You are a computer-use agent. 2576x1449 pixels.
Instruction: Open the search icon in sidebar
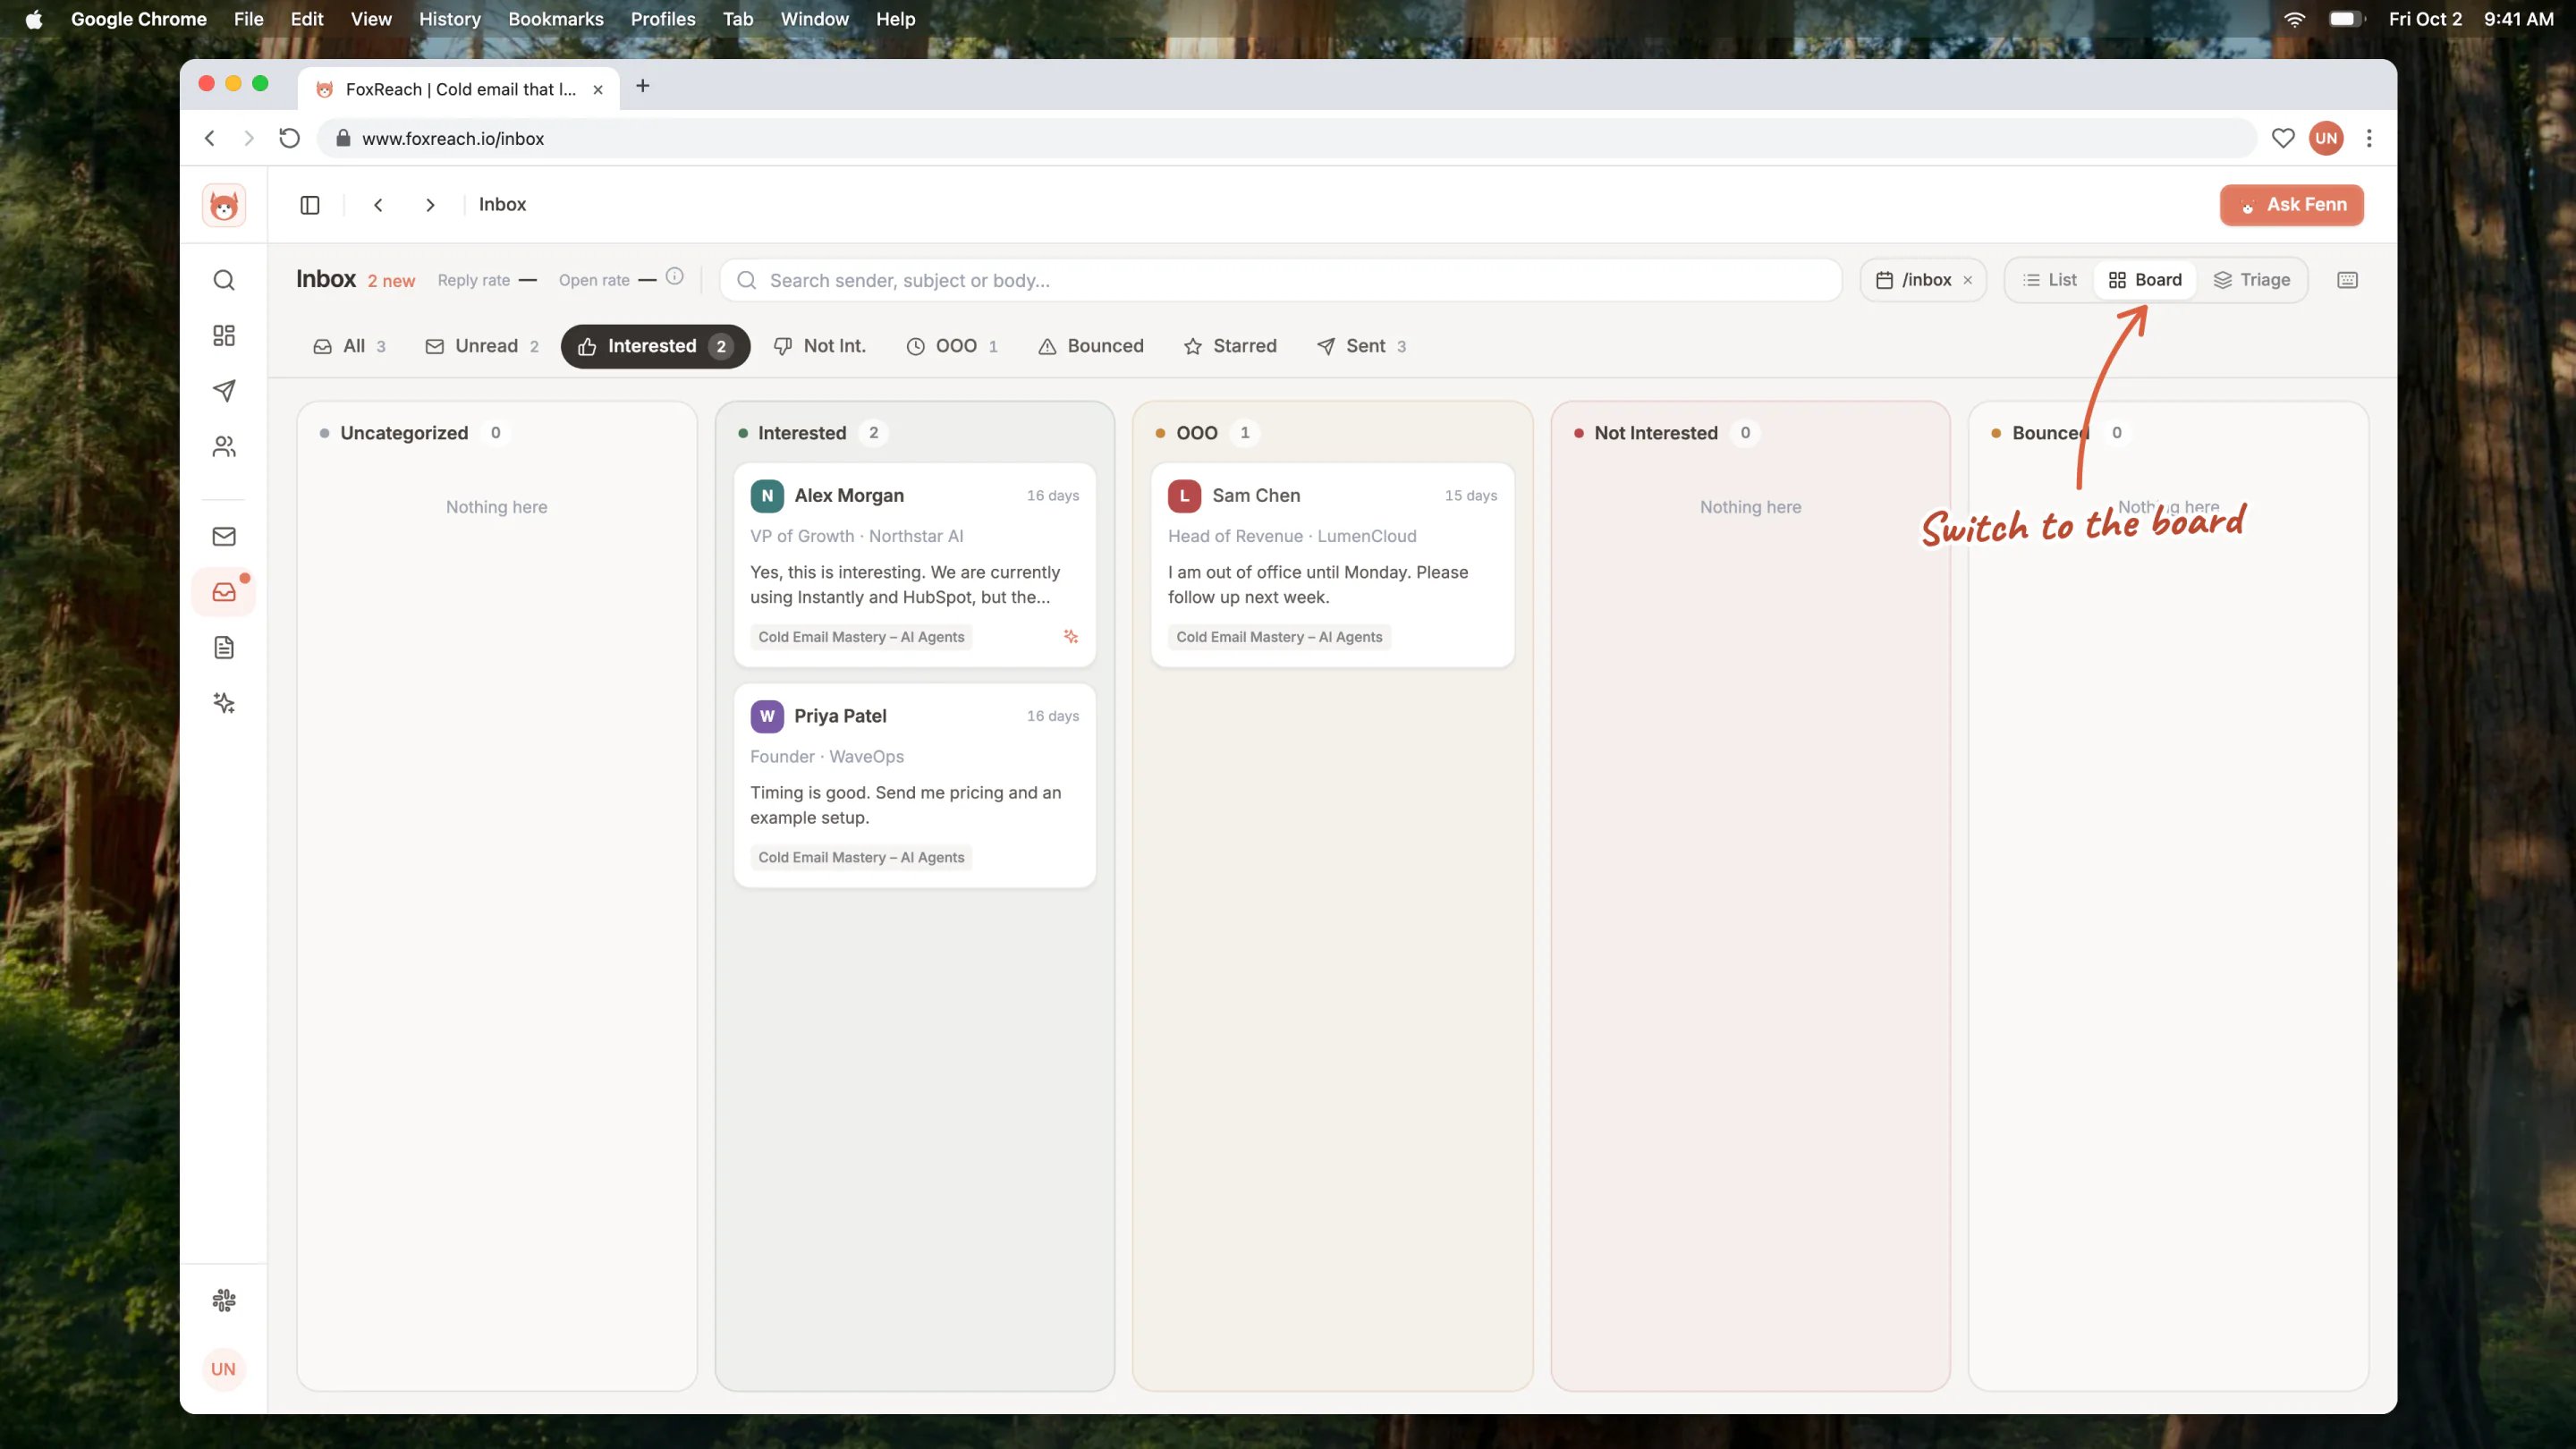[x=224, y=280]
